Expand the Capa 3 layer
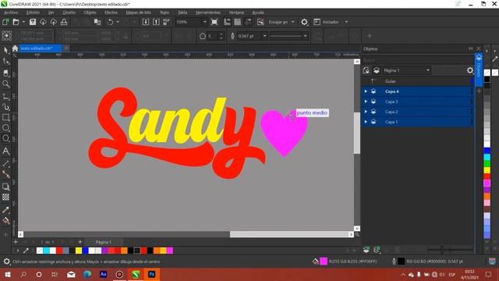499x281 pixels. point(366,101)
